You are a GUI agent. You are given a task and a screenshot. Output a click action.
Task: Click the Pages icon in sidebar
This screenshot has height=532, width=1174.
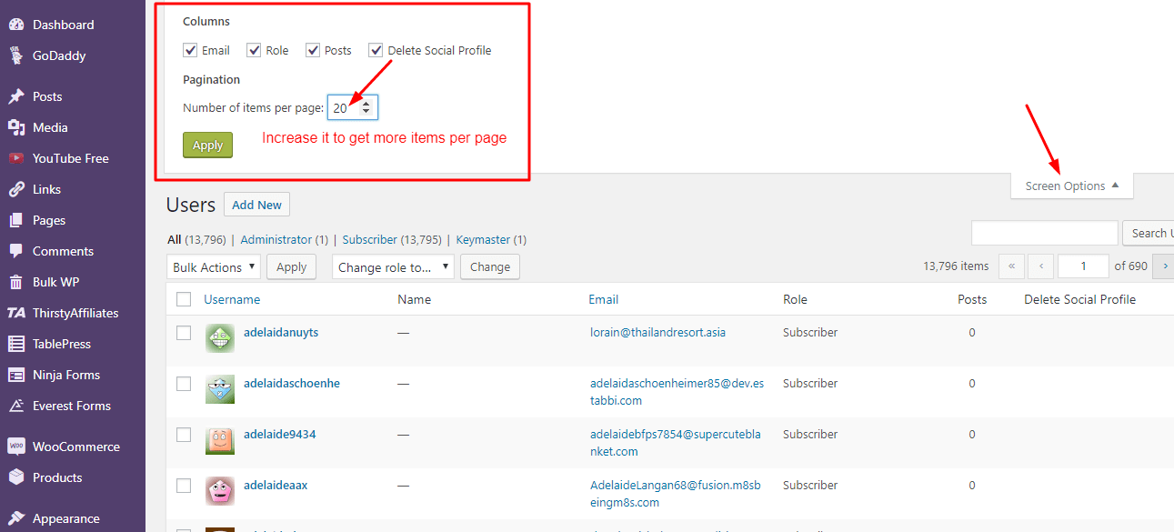tap(16, 220)
